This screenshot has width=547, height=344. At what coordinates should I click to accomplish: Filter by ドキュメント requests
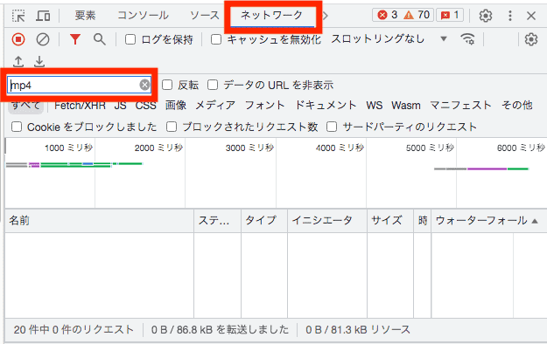tap(326, 105)
